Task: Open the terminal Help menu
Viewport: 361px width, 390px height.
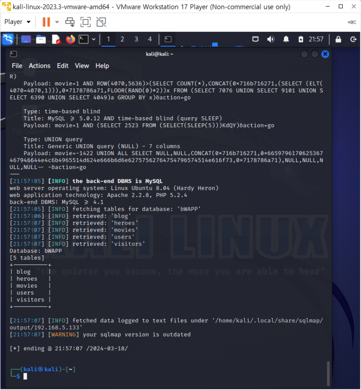Action: tap(102, 66)
